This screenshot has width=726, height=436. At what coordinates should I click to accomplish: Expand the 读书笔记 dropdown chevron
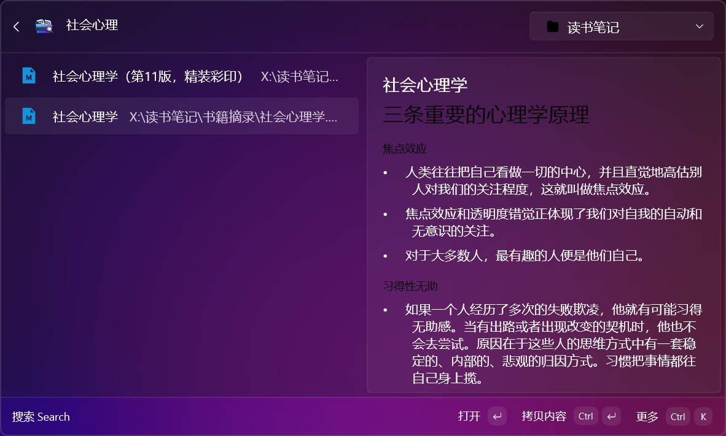(699, 26)
